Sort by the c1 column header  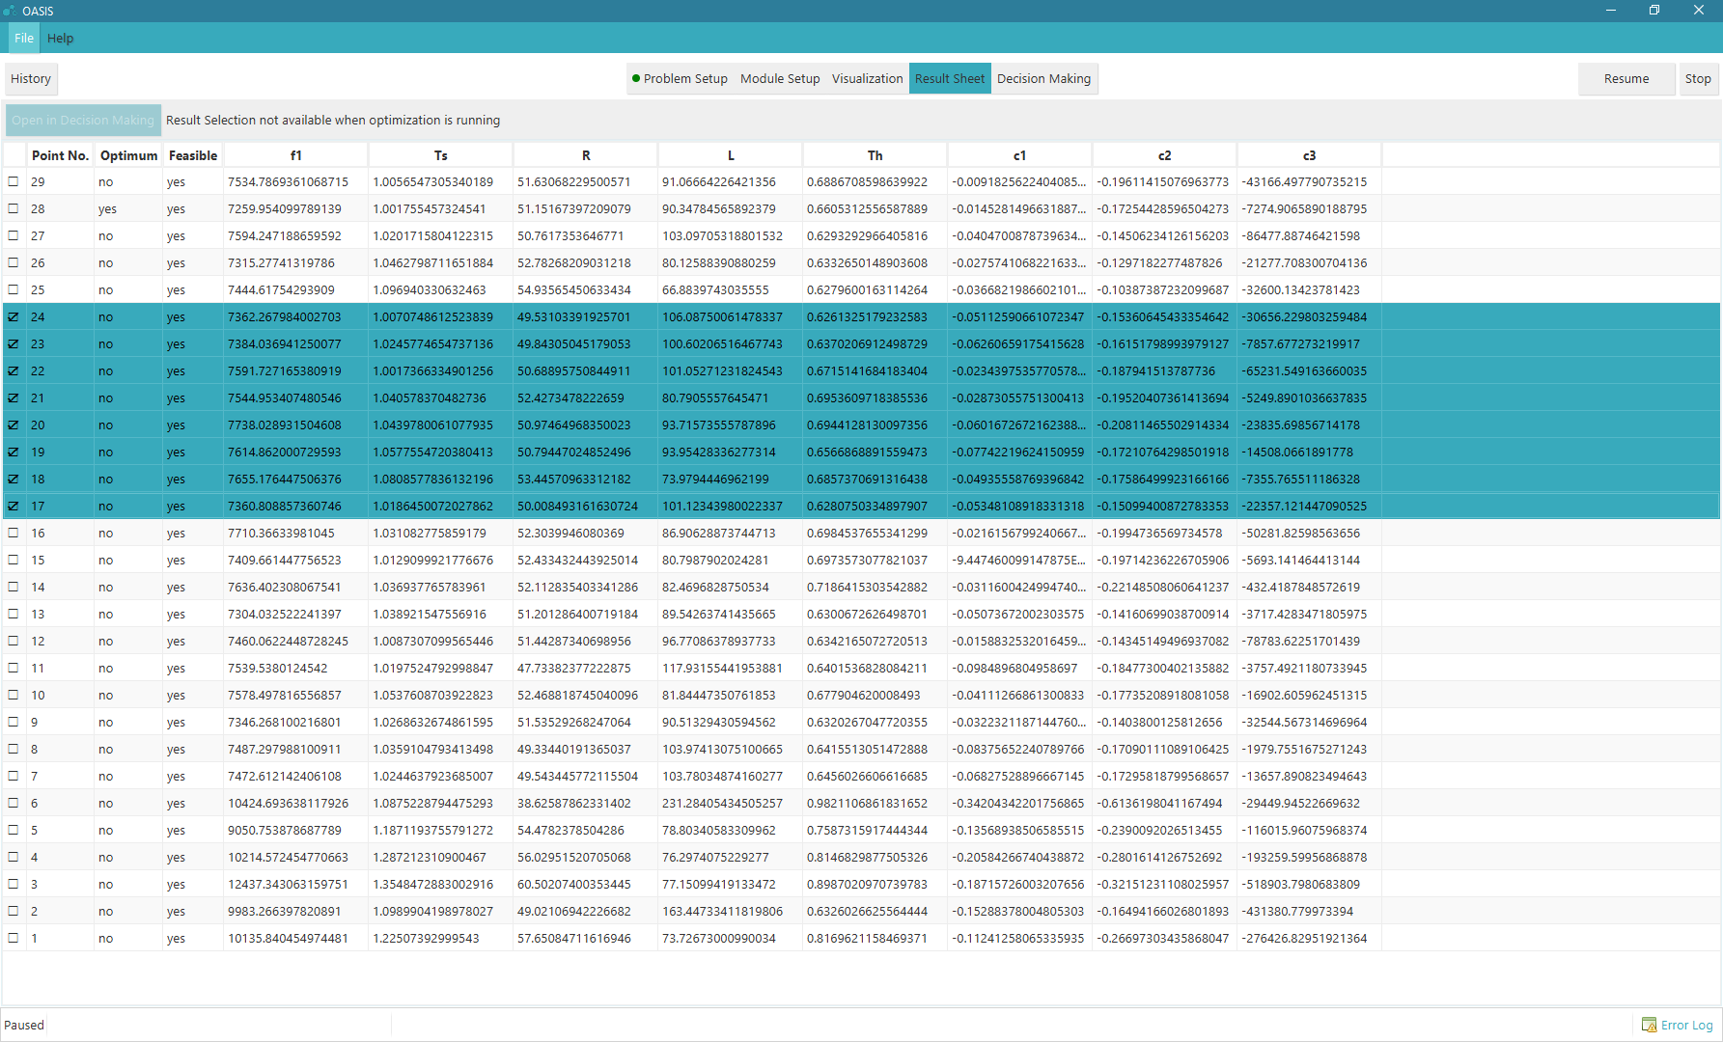pos(1019,155)
